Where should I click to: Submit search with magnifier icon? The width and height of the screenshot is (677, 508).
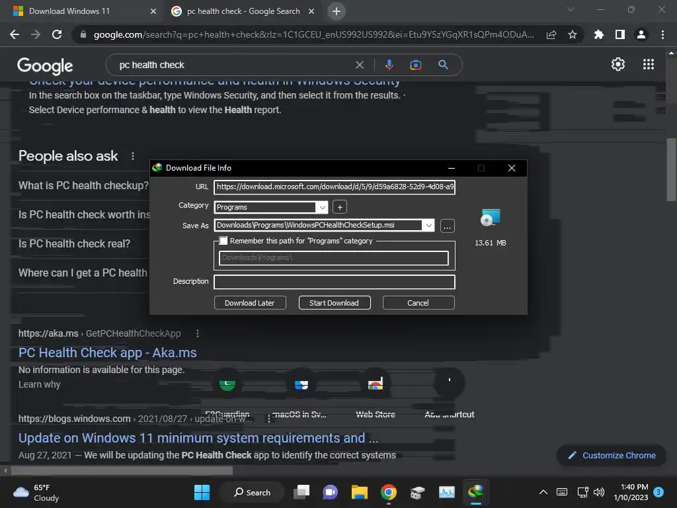coord(443,65)
